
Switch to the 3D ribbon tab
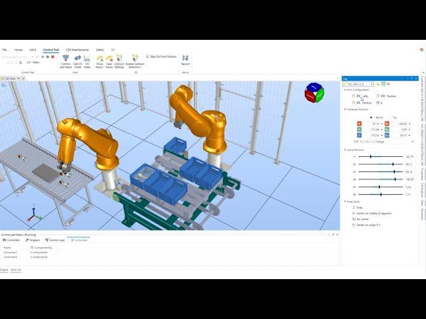click(x=112, y=50)
